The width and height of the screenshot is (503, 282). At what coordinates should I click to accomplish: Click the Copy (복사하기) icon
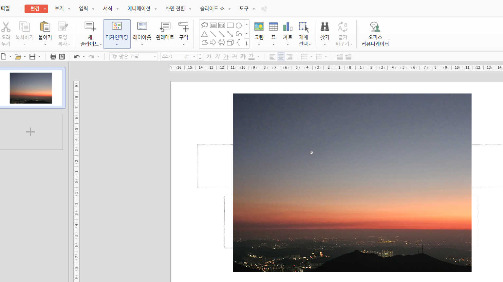coord(25,27)
